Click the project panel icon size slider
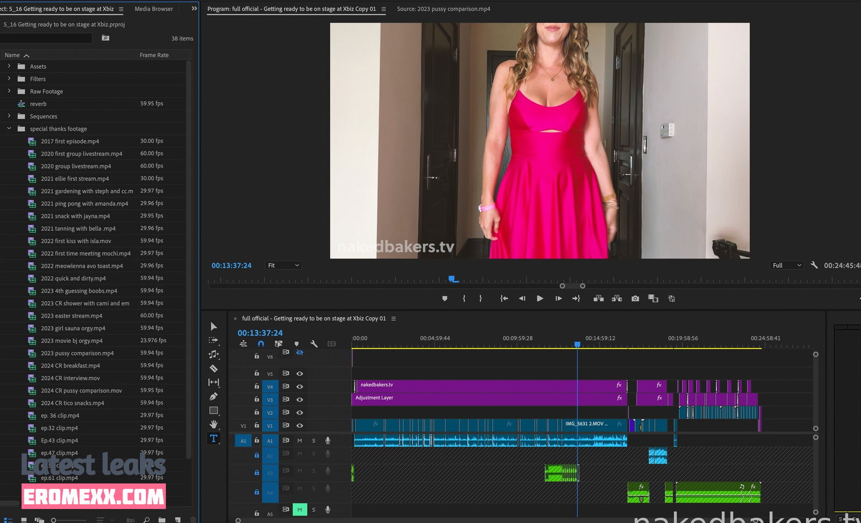861x523 pixels. click(69, 520)
